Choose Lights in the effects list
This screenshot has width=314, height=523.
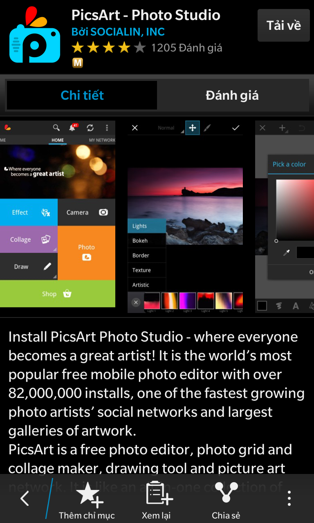click(x=147, y=226)
